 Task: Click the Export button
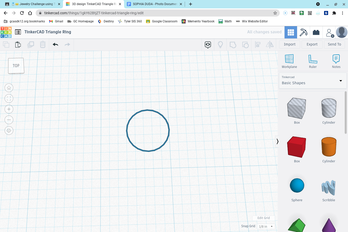click(312, 44)
